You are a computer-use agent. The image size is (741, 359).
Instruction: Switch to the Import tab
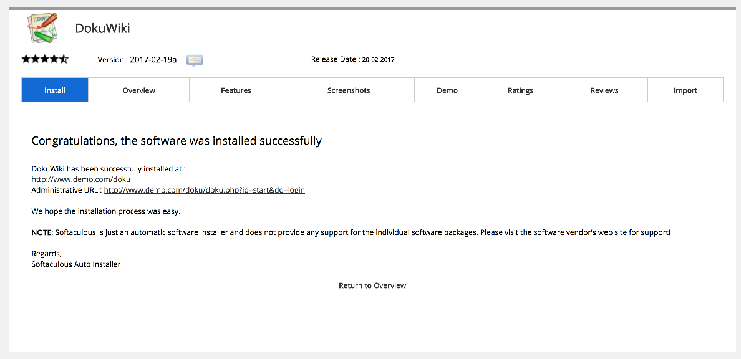(x=685, y=90)
